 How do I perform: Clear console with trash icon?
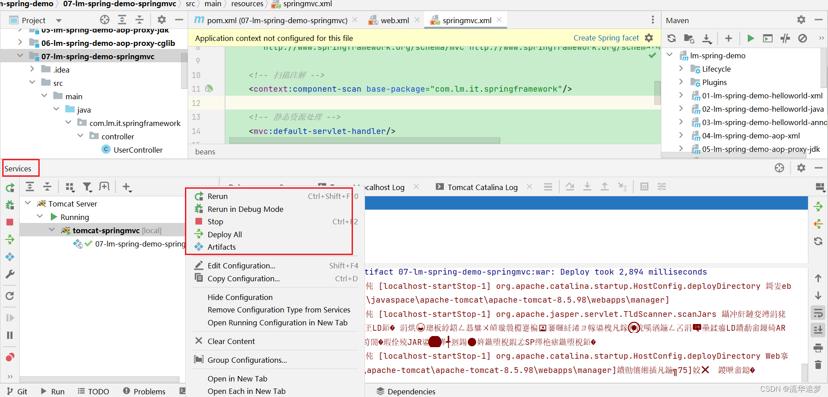[x=818, y=365]
